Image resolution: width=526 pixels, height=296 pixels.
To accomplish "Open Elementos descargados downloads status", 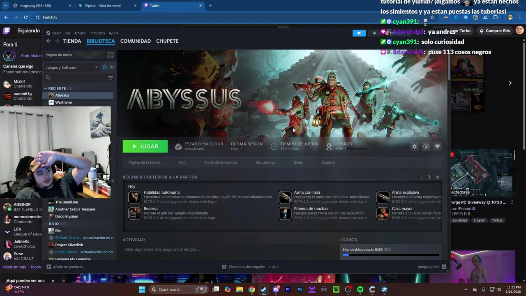I will click(x=250, y=267).
